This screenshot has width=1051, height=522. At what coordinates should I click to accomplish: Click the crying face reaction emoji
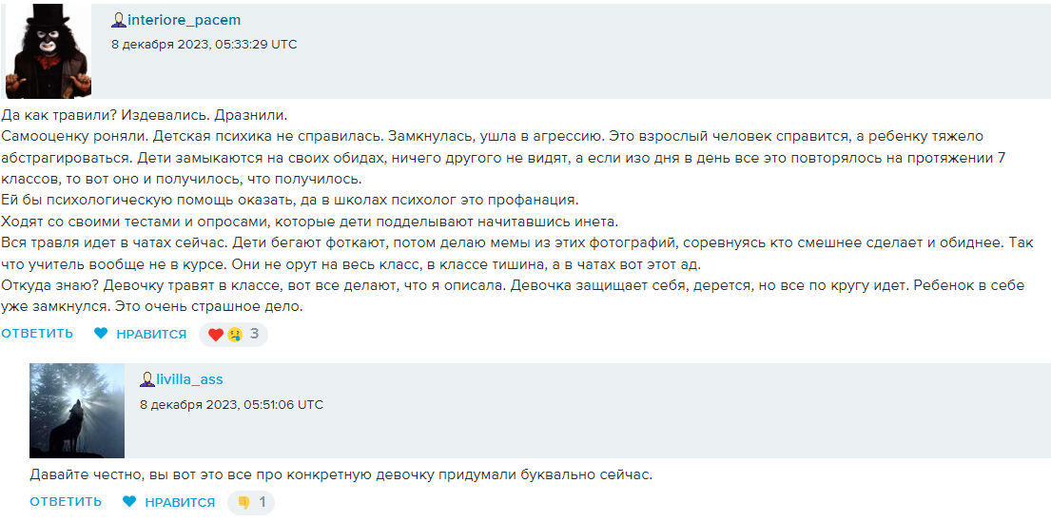(x=233, y=335)
